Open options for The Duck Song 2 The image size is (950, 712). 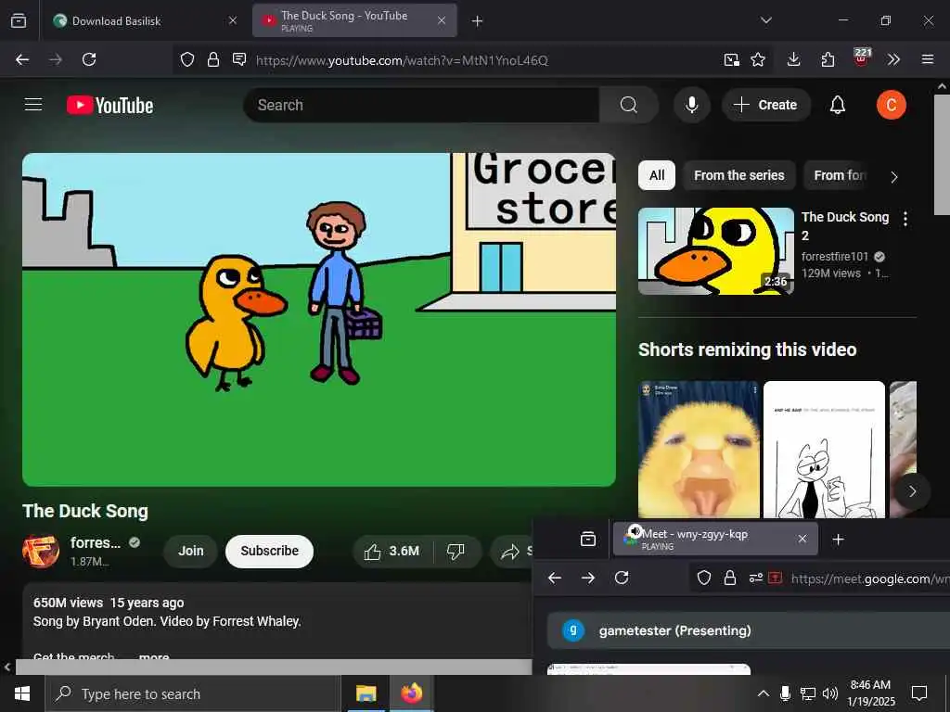(905, 219)
